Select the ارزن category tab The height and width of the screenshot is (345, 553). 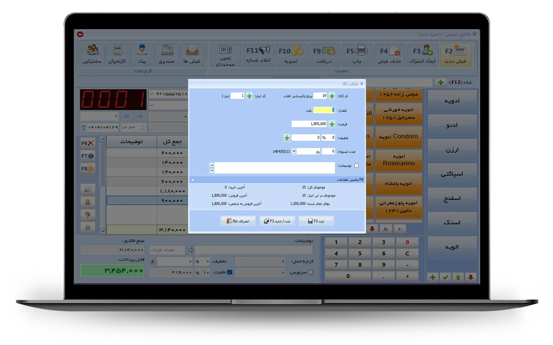(452, 150)
